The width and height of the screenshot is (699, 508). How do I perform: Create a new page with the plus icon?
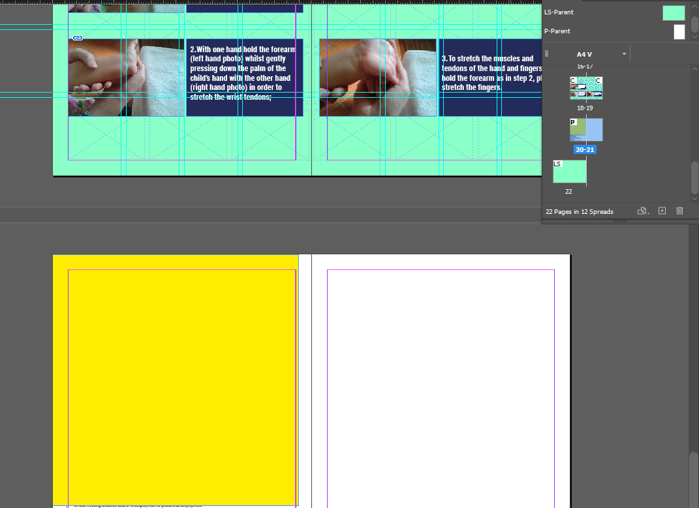point(661,211)
